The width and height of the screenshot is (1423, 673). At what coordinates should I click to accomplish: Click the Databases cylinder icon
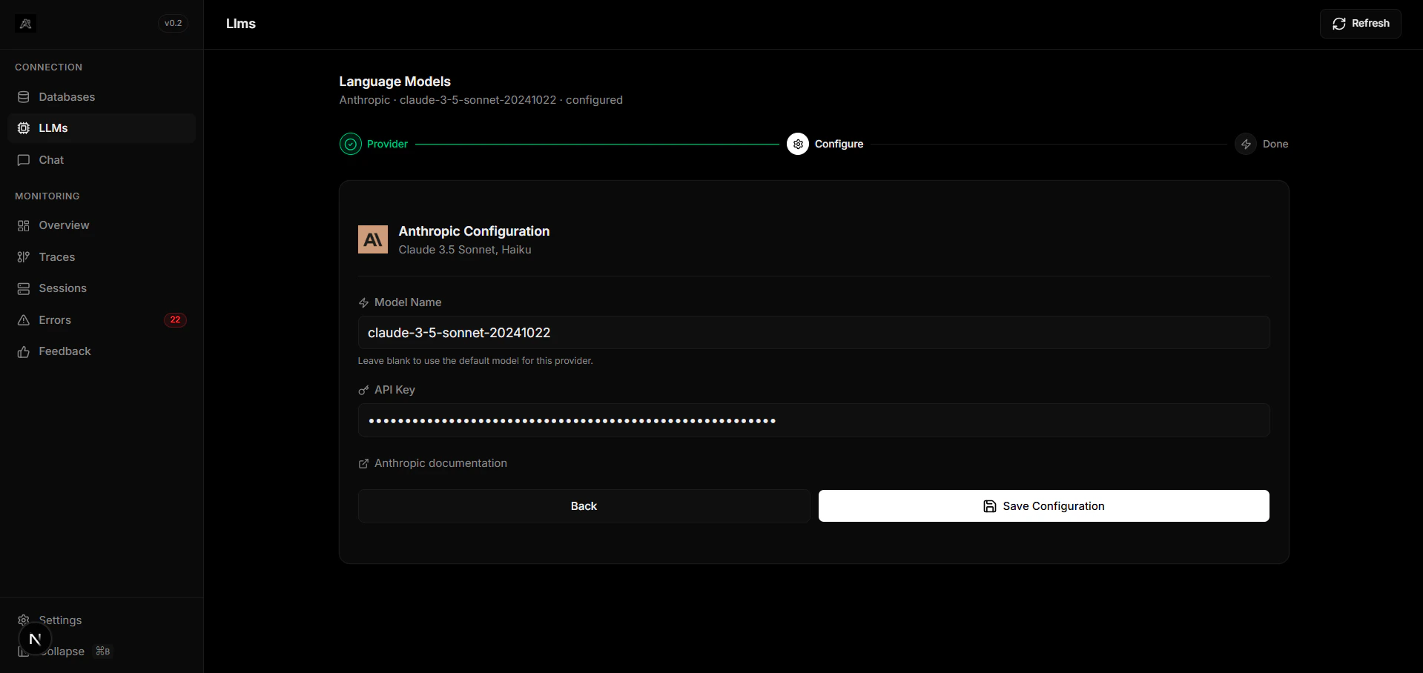24,97
